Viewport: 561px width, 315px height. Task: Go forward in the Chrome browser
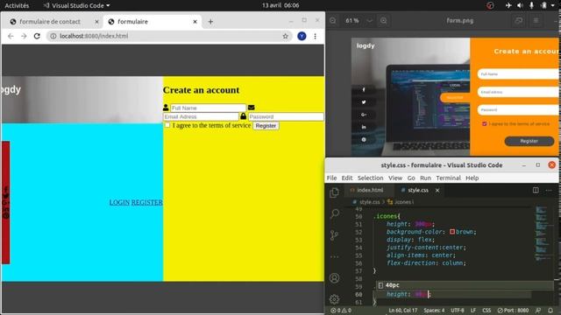tap(24, 36)
